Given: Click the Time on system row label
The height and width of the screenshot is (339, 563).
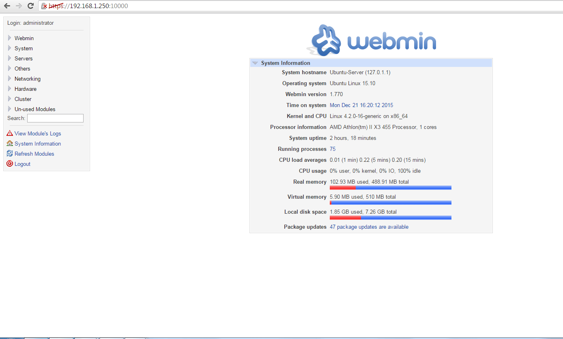Looking at the screenshot, I should point(306,105).
